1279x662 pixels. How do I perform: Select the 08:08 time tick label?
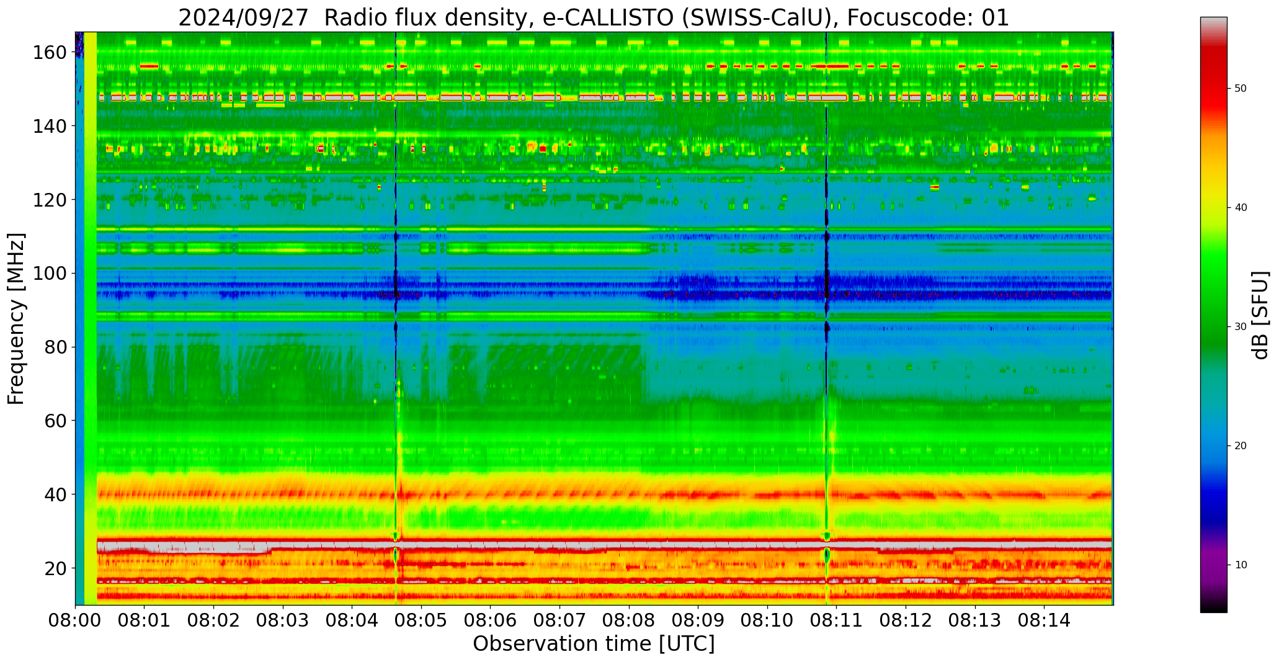[629, 619]
